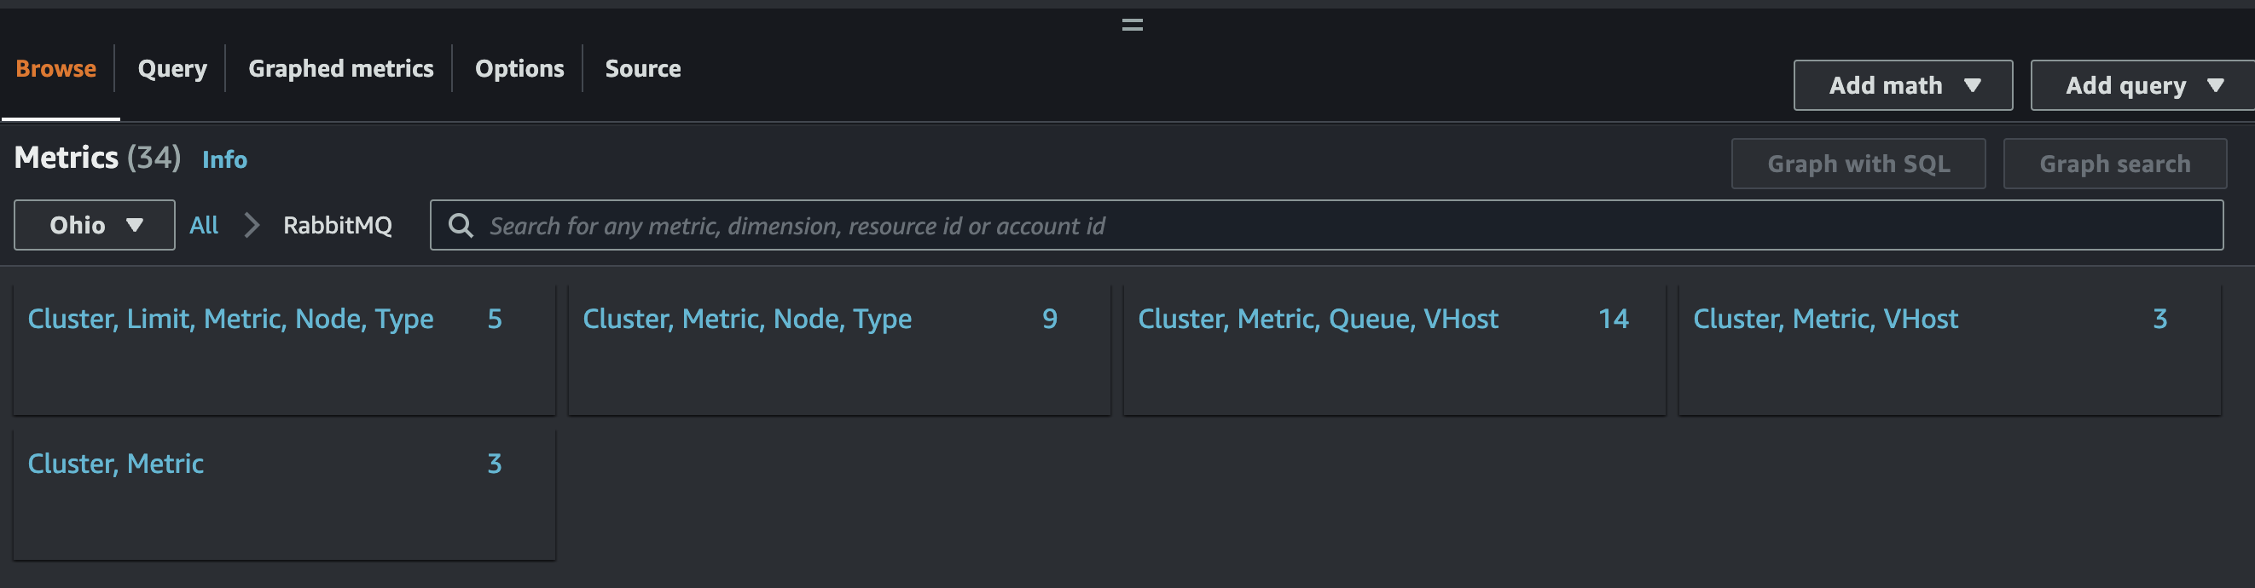Open the Graphed metrics tab
Screen dimensions: 2255x588
point(340,69)
